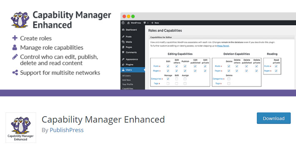Click the pencil icon beside Control who can edit
296x158 pixels.
pos(15,57)
